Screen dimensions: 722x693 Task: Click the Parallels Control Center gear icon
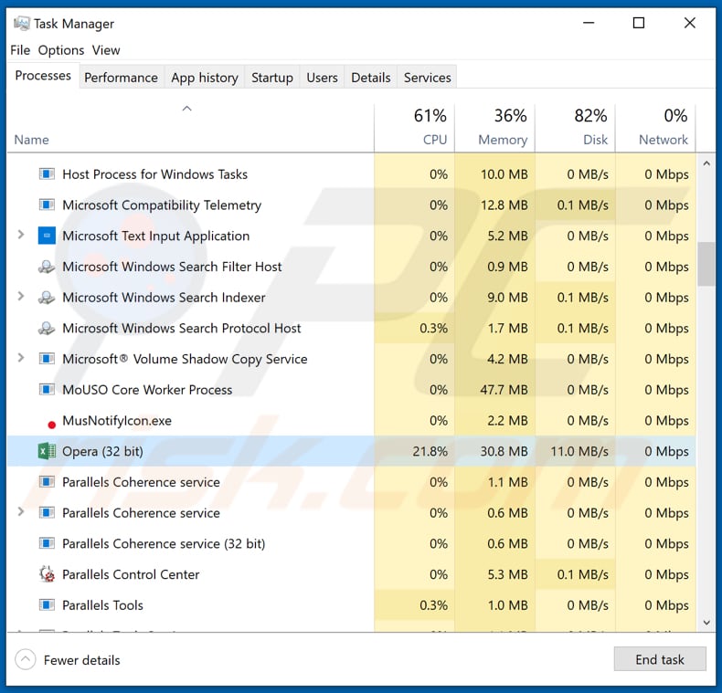coord(47,574)
